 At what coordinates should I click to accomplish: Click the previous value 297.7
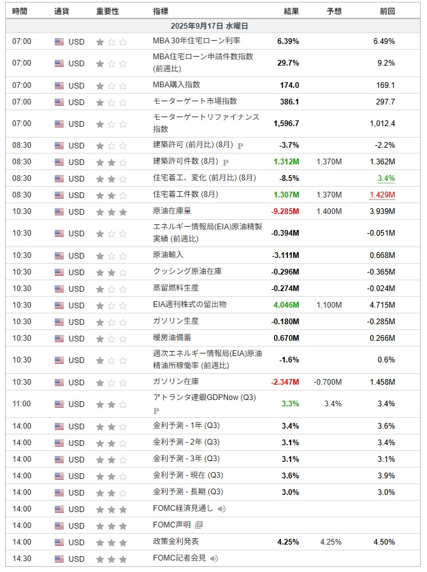tap(386, 102)
